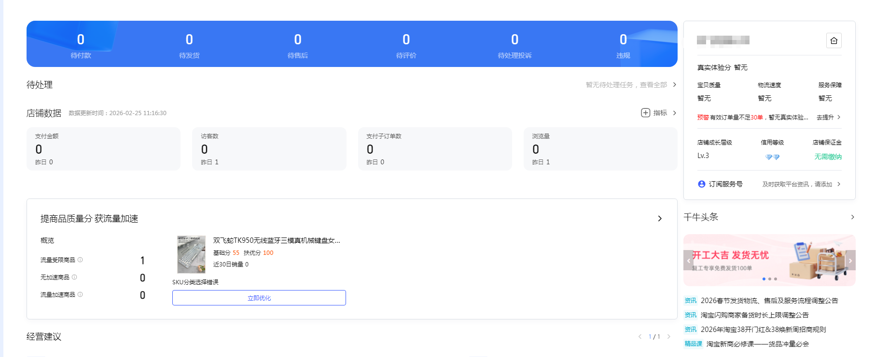Go to next 经营建议 page arrow

pyautogui.click(x=668, y=337)
